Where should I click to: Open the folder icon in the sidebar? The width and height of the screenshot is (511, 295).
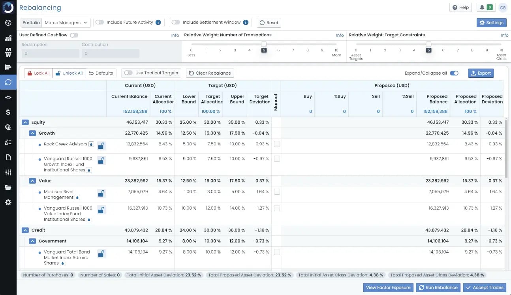[x=8, y=188]
